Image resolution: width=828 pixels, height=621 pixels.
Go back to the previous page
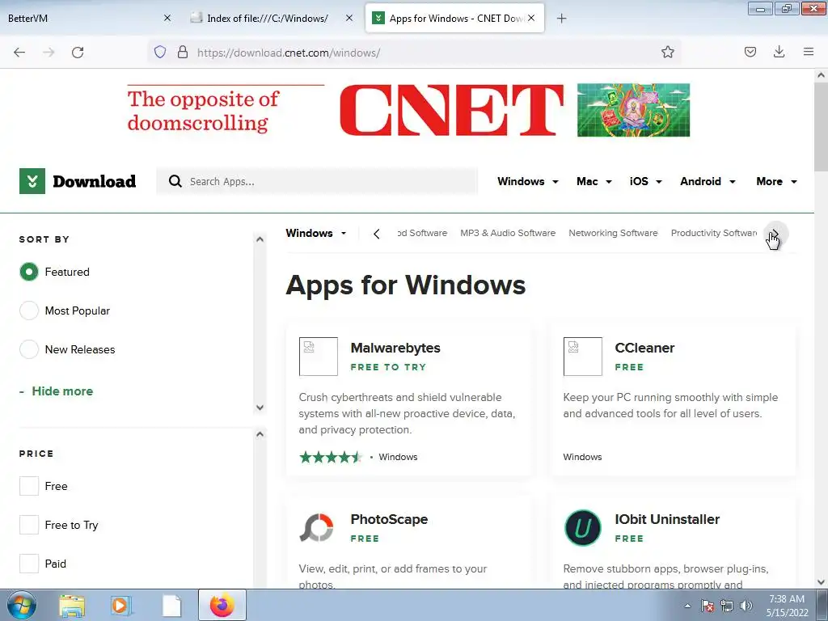(19, 53)
